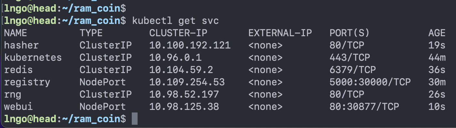Select the webui service name
Image resolution: width=456 pixels, height=128 pixels.
[18, 107]
